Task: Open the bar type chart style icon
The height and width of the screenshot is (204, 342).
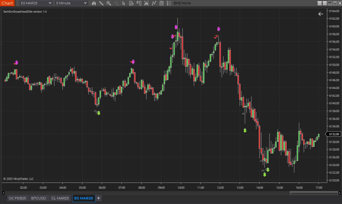Action: coord(94,3)
